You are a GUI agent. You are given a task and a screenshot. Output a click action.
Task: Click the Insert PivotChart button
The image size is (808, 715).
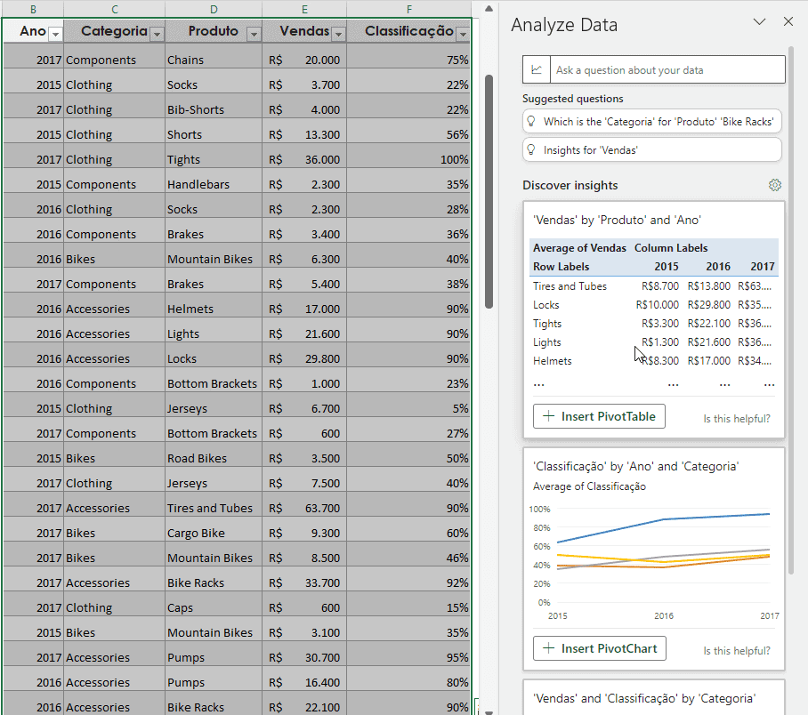tap(599, 648)
